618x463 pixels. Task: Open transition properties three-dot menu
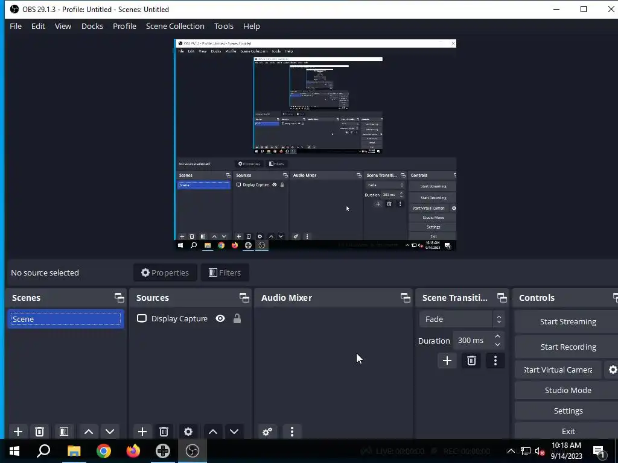coord(495,361)
